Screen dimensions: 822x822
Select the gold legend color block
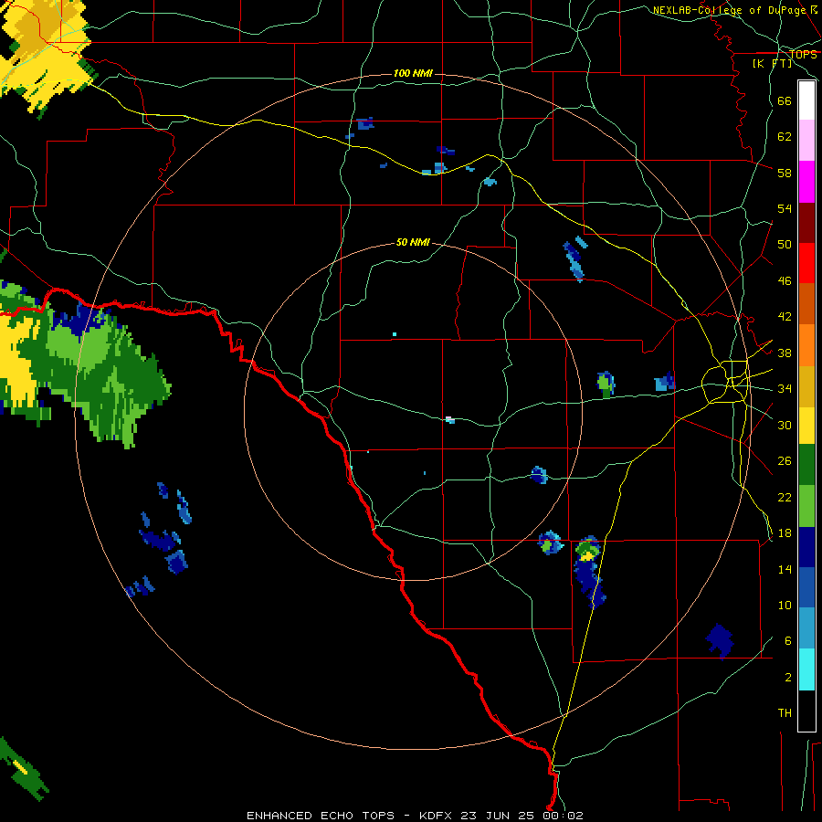[x=806, y=387]
